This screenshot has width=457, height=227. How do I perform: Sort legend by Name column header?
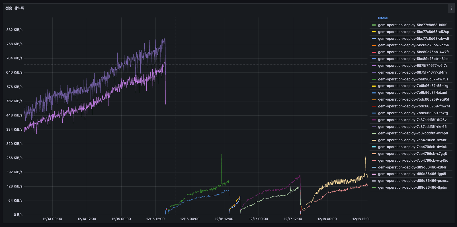tap(383, 18)
